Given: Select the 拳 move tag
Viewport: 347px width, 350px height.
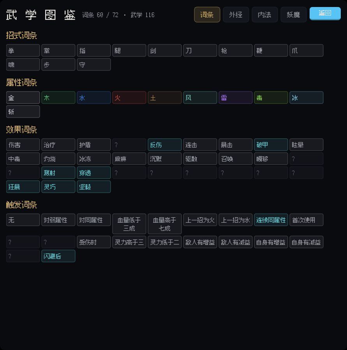Looking at the screenshot, I should click(23, 51).
